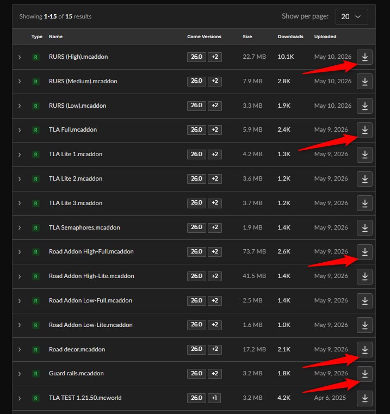This screenshot has height=414, width=390.
Task: Open RURS (Medium).mcaddon file name
Action: 83,81
